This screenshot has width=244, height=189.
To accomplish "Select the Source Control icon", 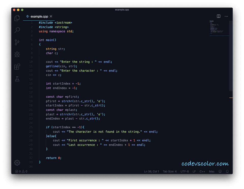I will [x=17, y=42].
